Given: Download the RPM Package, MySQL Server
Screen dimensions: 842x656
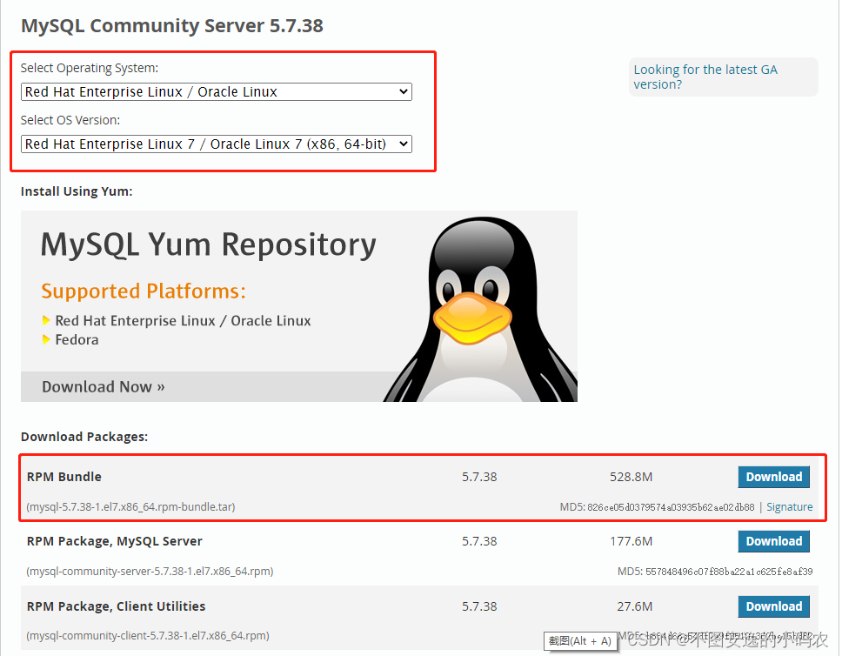Looking at the screenshot, I should pyautogui.click(x=774, y=541).
